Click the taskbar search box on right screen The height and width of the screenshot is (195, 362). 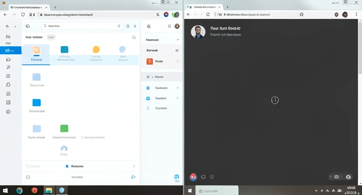coord(217,191)
